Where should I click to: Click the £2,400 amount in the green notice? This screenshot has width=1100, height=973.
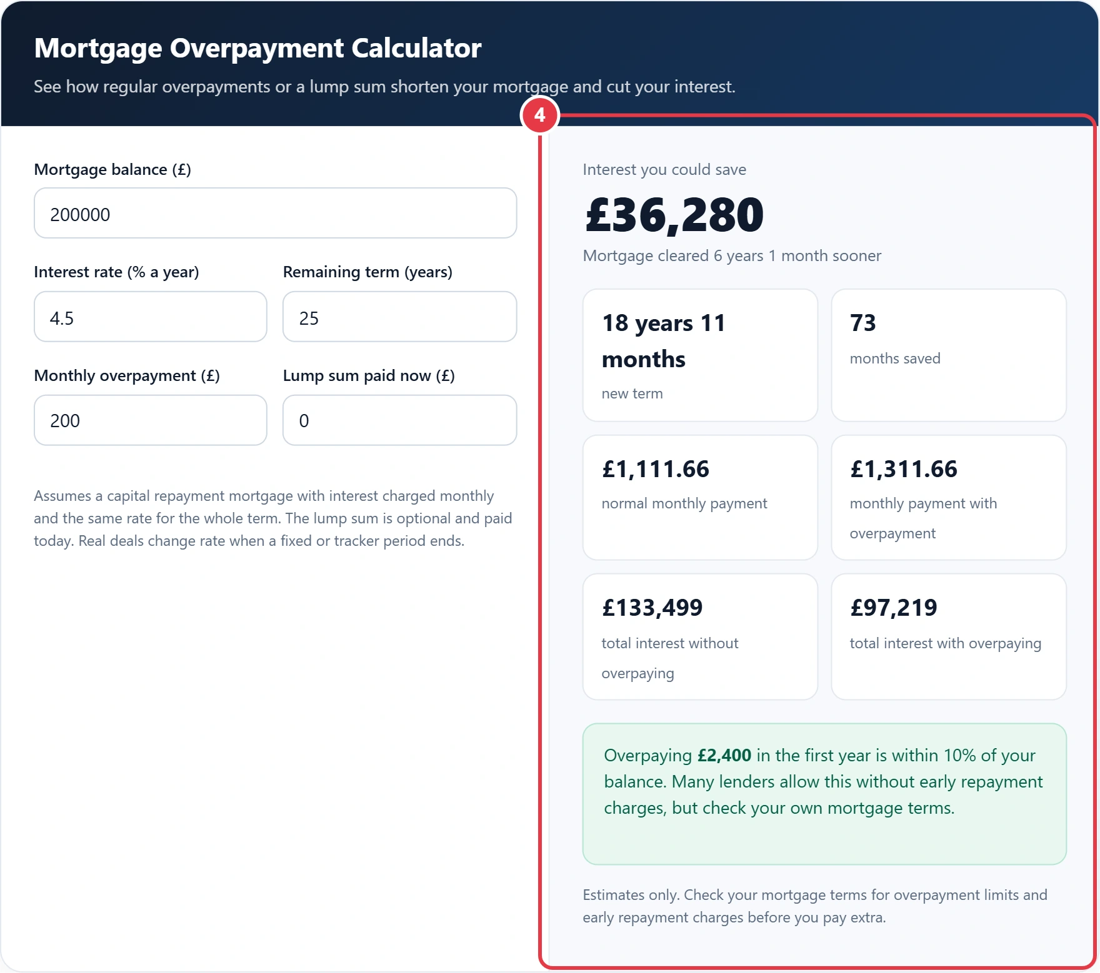tap(724, 756)
